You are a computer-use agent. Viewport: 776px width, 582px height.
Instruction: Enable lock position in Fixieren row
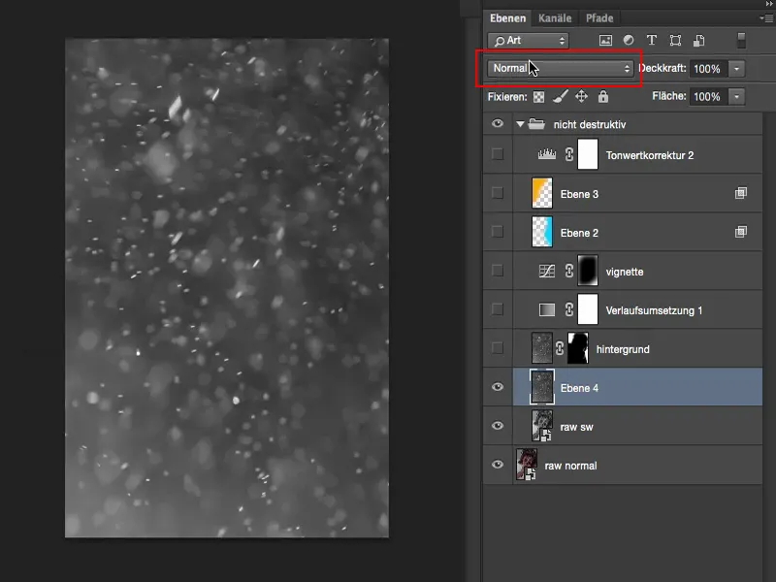click(x=581, y=96)
